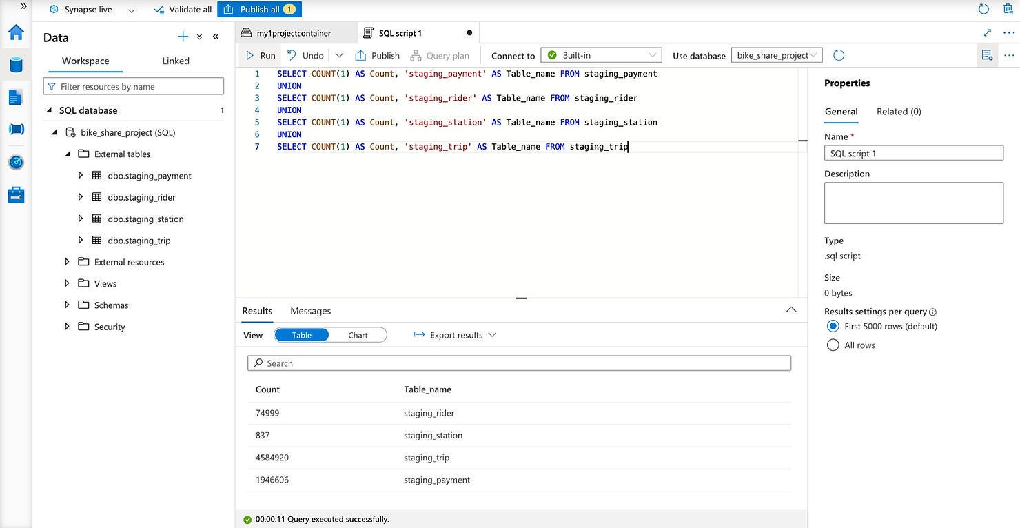
Task: Expand all with double-down chevron in Data panel
Action: [199, 37]
